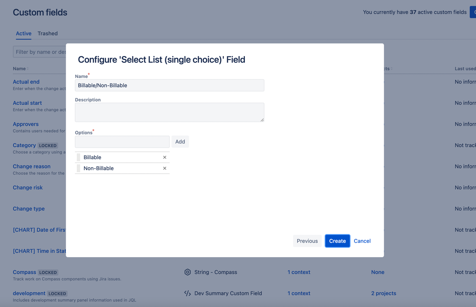Click the code icon beside Dev Summary Custom Field
This screenshot has height=307, width=476.
coord(187,293)
